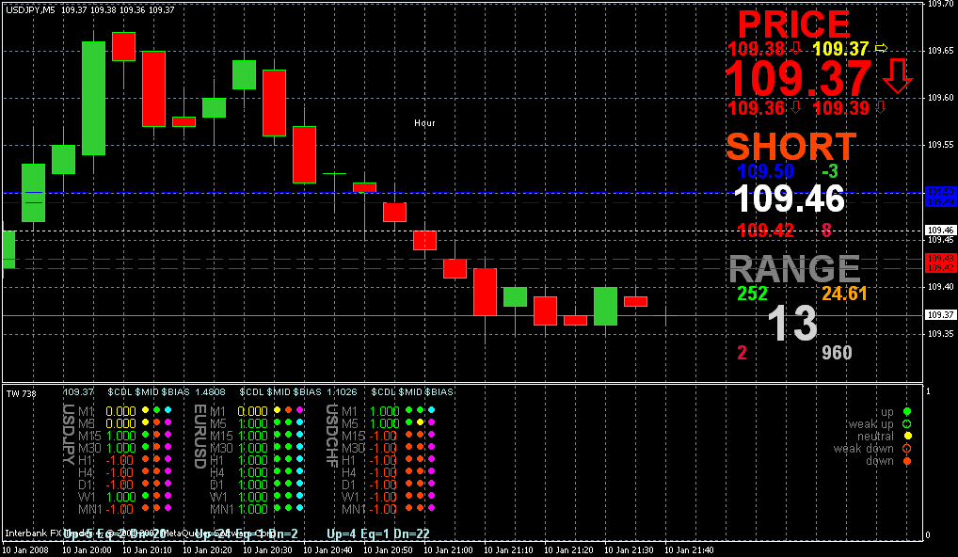Click the USDJPY M30 '1.000' value

coord(120,448)
